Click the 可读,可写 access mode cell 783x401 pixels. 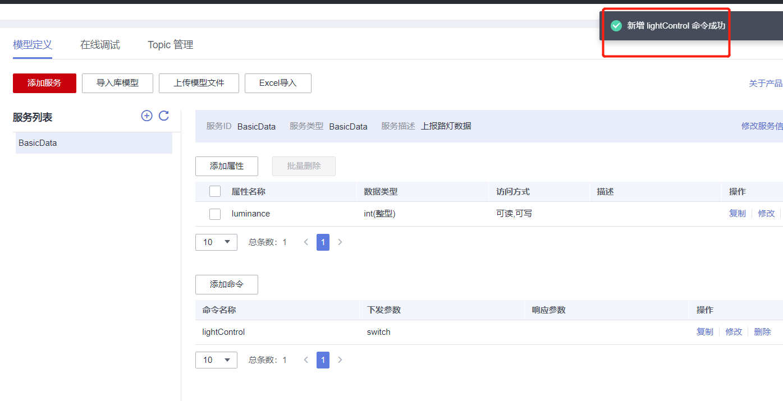click(514, 214)
